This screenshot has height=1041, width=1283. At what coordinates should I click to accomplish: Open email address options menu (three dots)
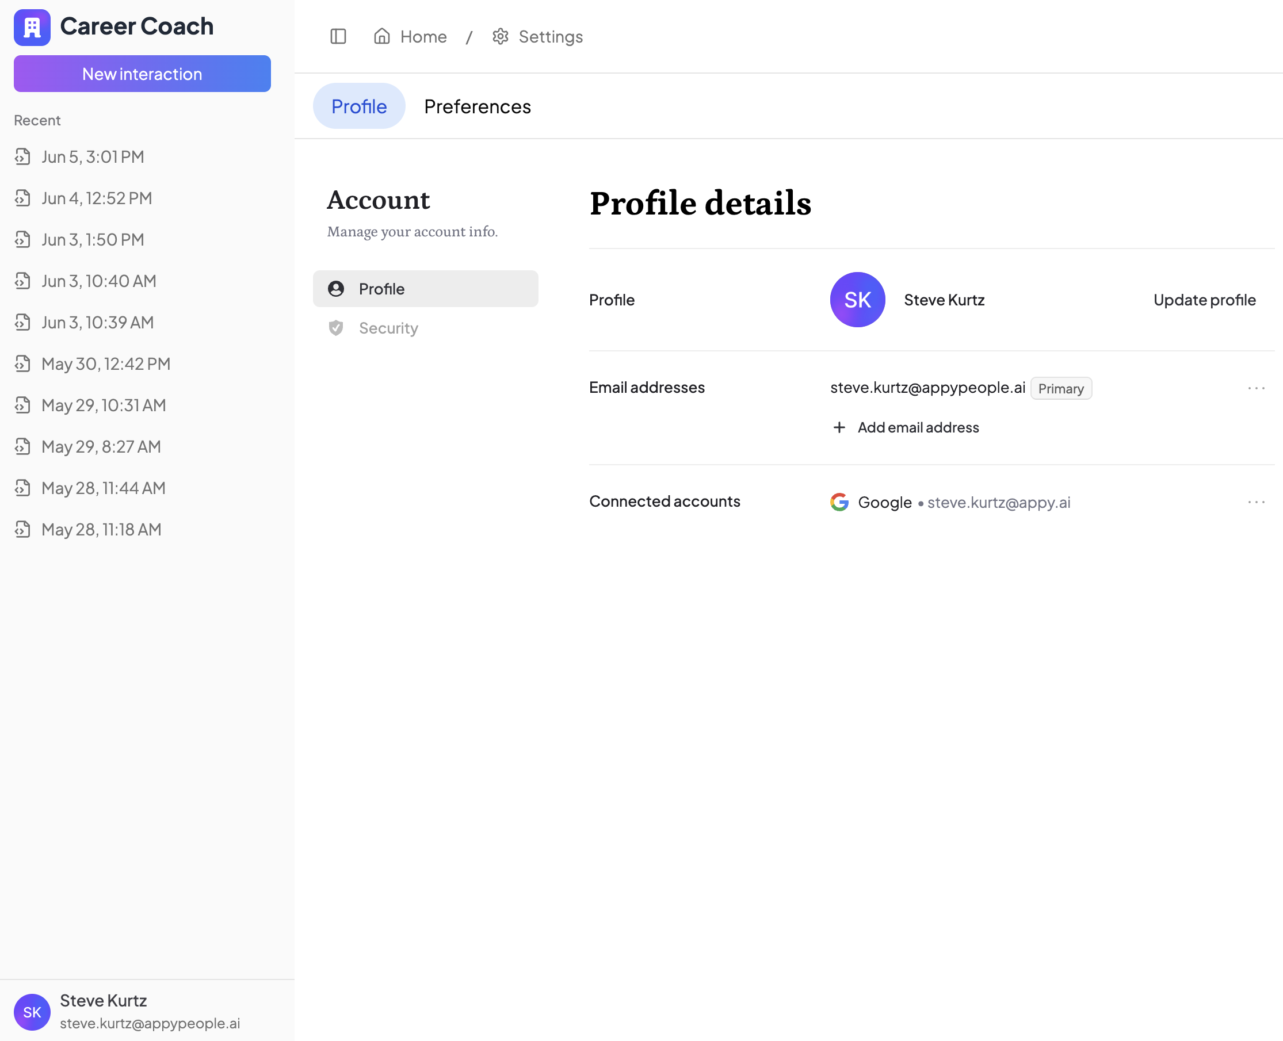click(x=1255, y=388)
